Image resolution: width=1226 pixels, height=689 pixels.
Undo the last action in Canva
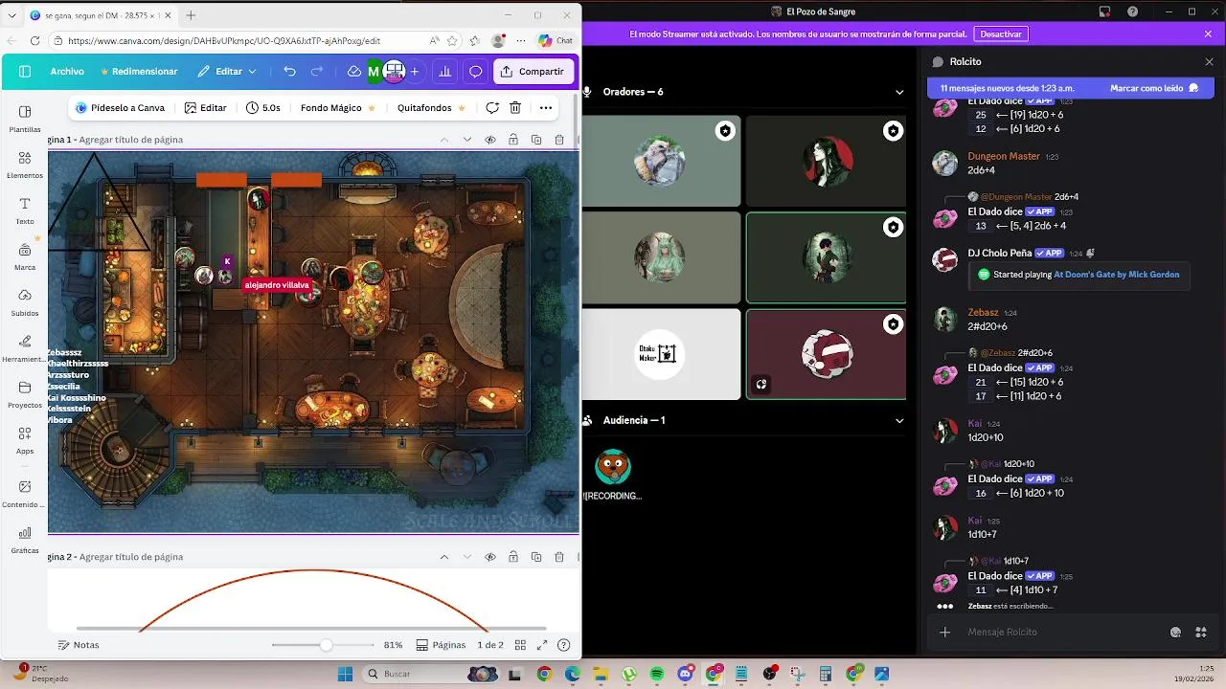[x=289, y=72]
